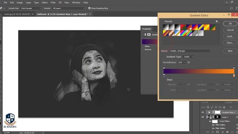Switch to the main.jpg document tab
Viewport: 238px width, 134px height.
coord(17,14)
